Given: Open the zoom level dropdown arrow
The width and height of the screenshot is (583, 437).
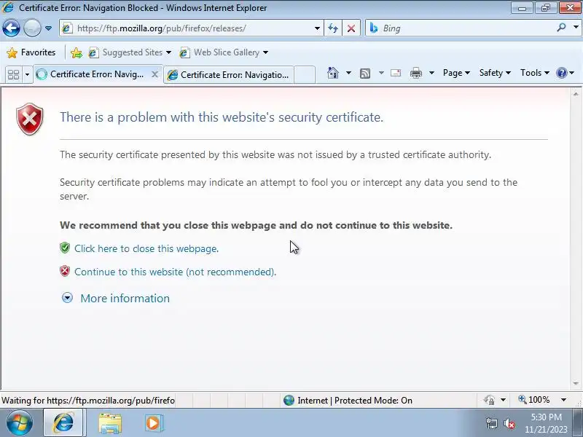Looking at the screenshot, I should tap(563, 400).
